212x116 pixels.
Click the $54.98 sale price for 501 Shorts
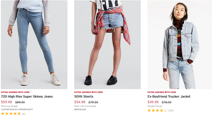coord(80,102)
